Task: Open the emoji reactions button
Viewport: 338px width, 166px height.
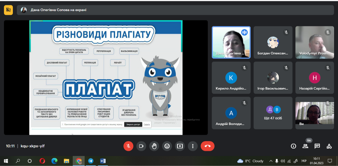Action: (x=167, y=146)
